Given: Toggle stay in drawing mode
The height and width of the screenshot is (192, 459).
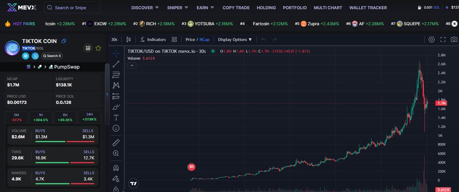Looking at the screenshot, I should (x=116, y=178).
